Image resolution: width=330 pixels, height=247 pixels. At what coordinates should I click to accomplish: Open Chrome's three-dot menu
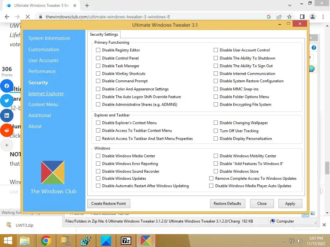click(323, 17)
